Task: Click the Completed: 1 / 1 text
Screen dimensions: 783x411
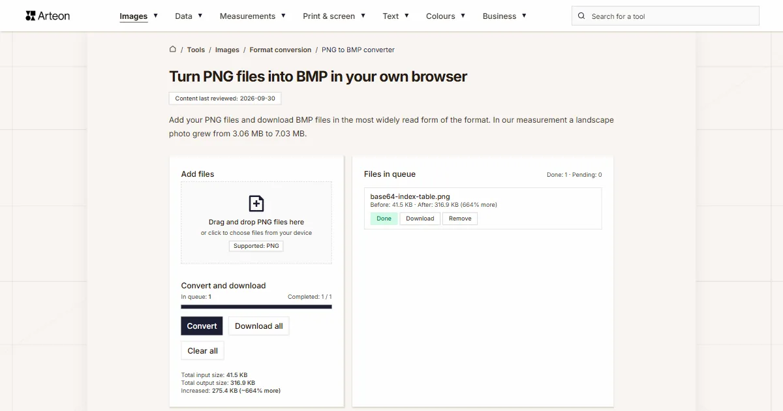Action: click(x=310, y=297)
